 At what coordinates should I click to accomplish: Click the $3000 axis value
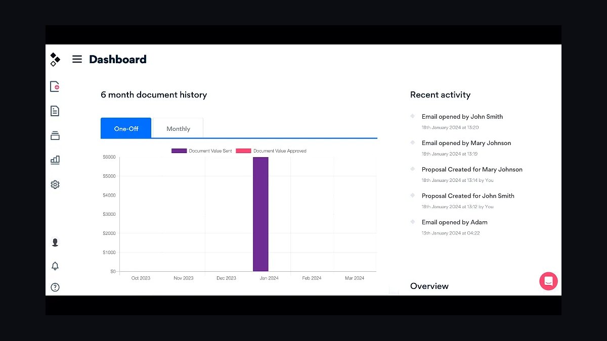[109, 214]
